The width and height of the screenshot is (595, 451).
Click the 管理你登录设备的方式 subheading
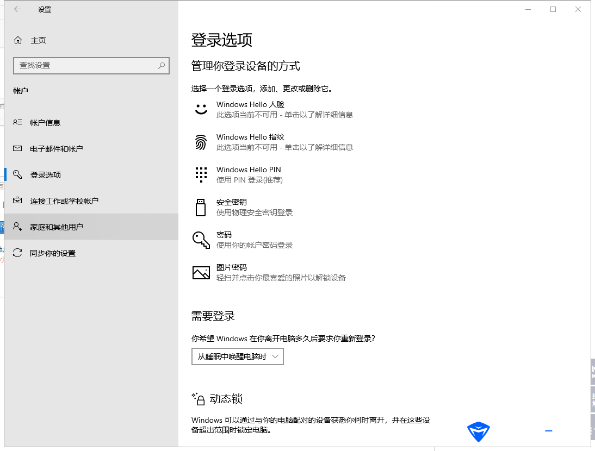point(245,66)
